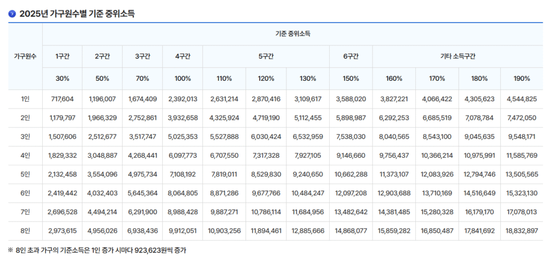Click the '170%' percentage header
The height and width of the screenshot is (259, 548).
click(437, 79)
